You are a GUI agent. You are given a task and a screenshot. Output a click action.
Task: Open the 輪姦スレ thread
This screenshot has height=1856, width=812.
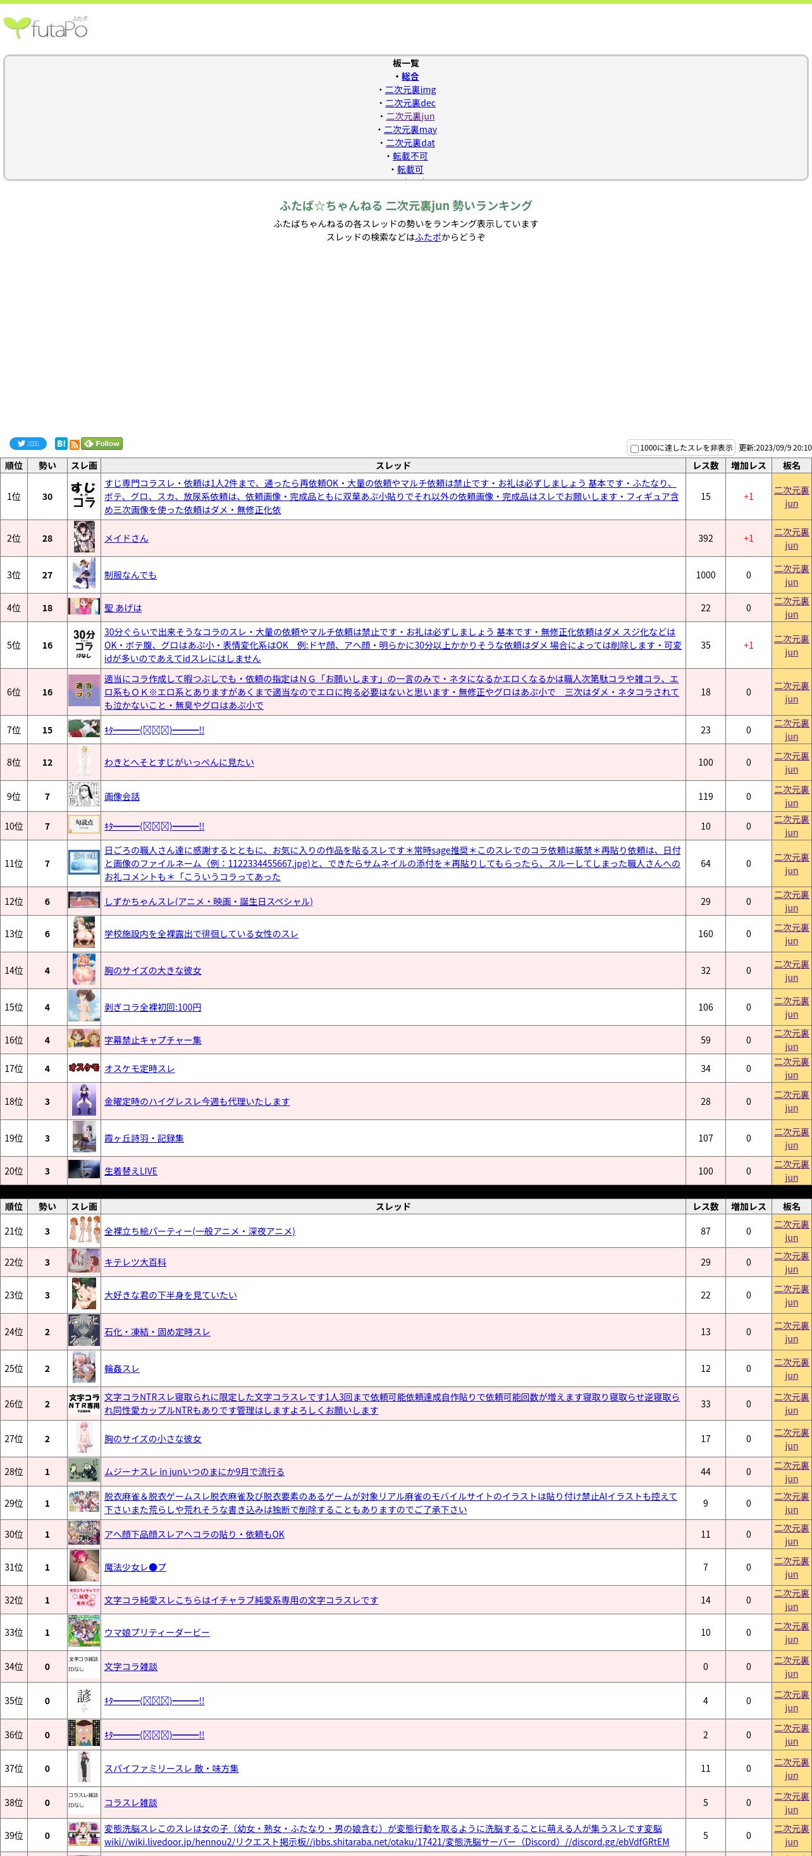[x=123, y=1368]
